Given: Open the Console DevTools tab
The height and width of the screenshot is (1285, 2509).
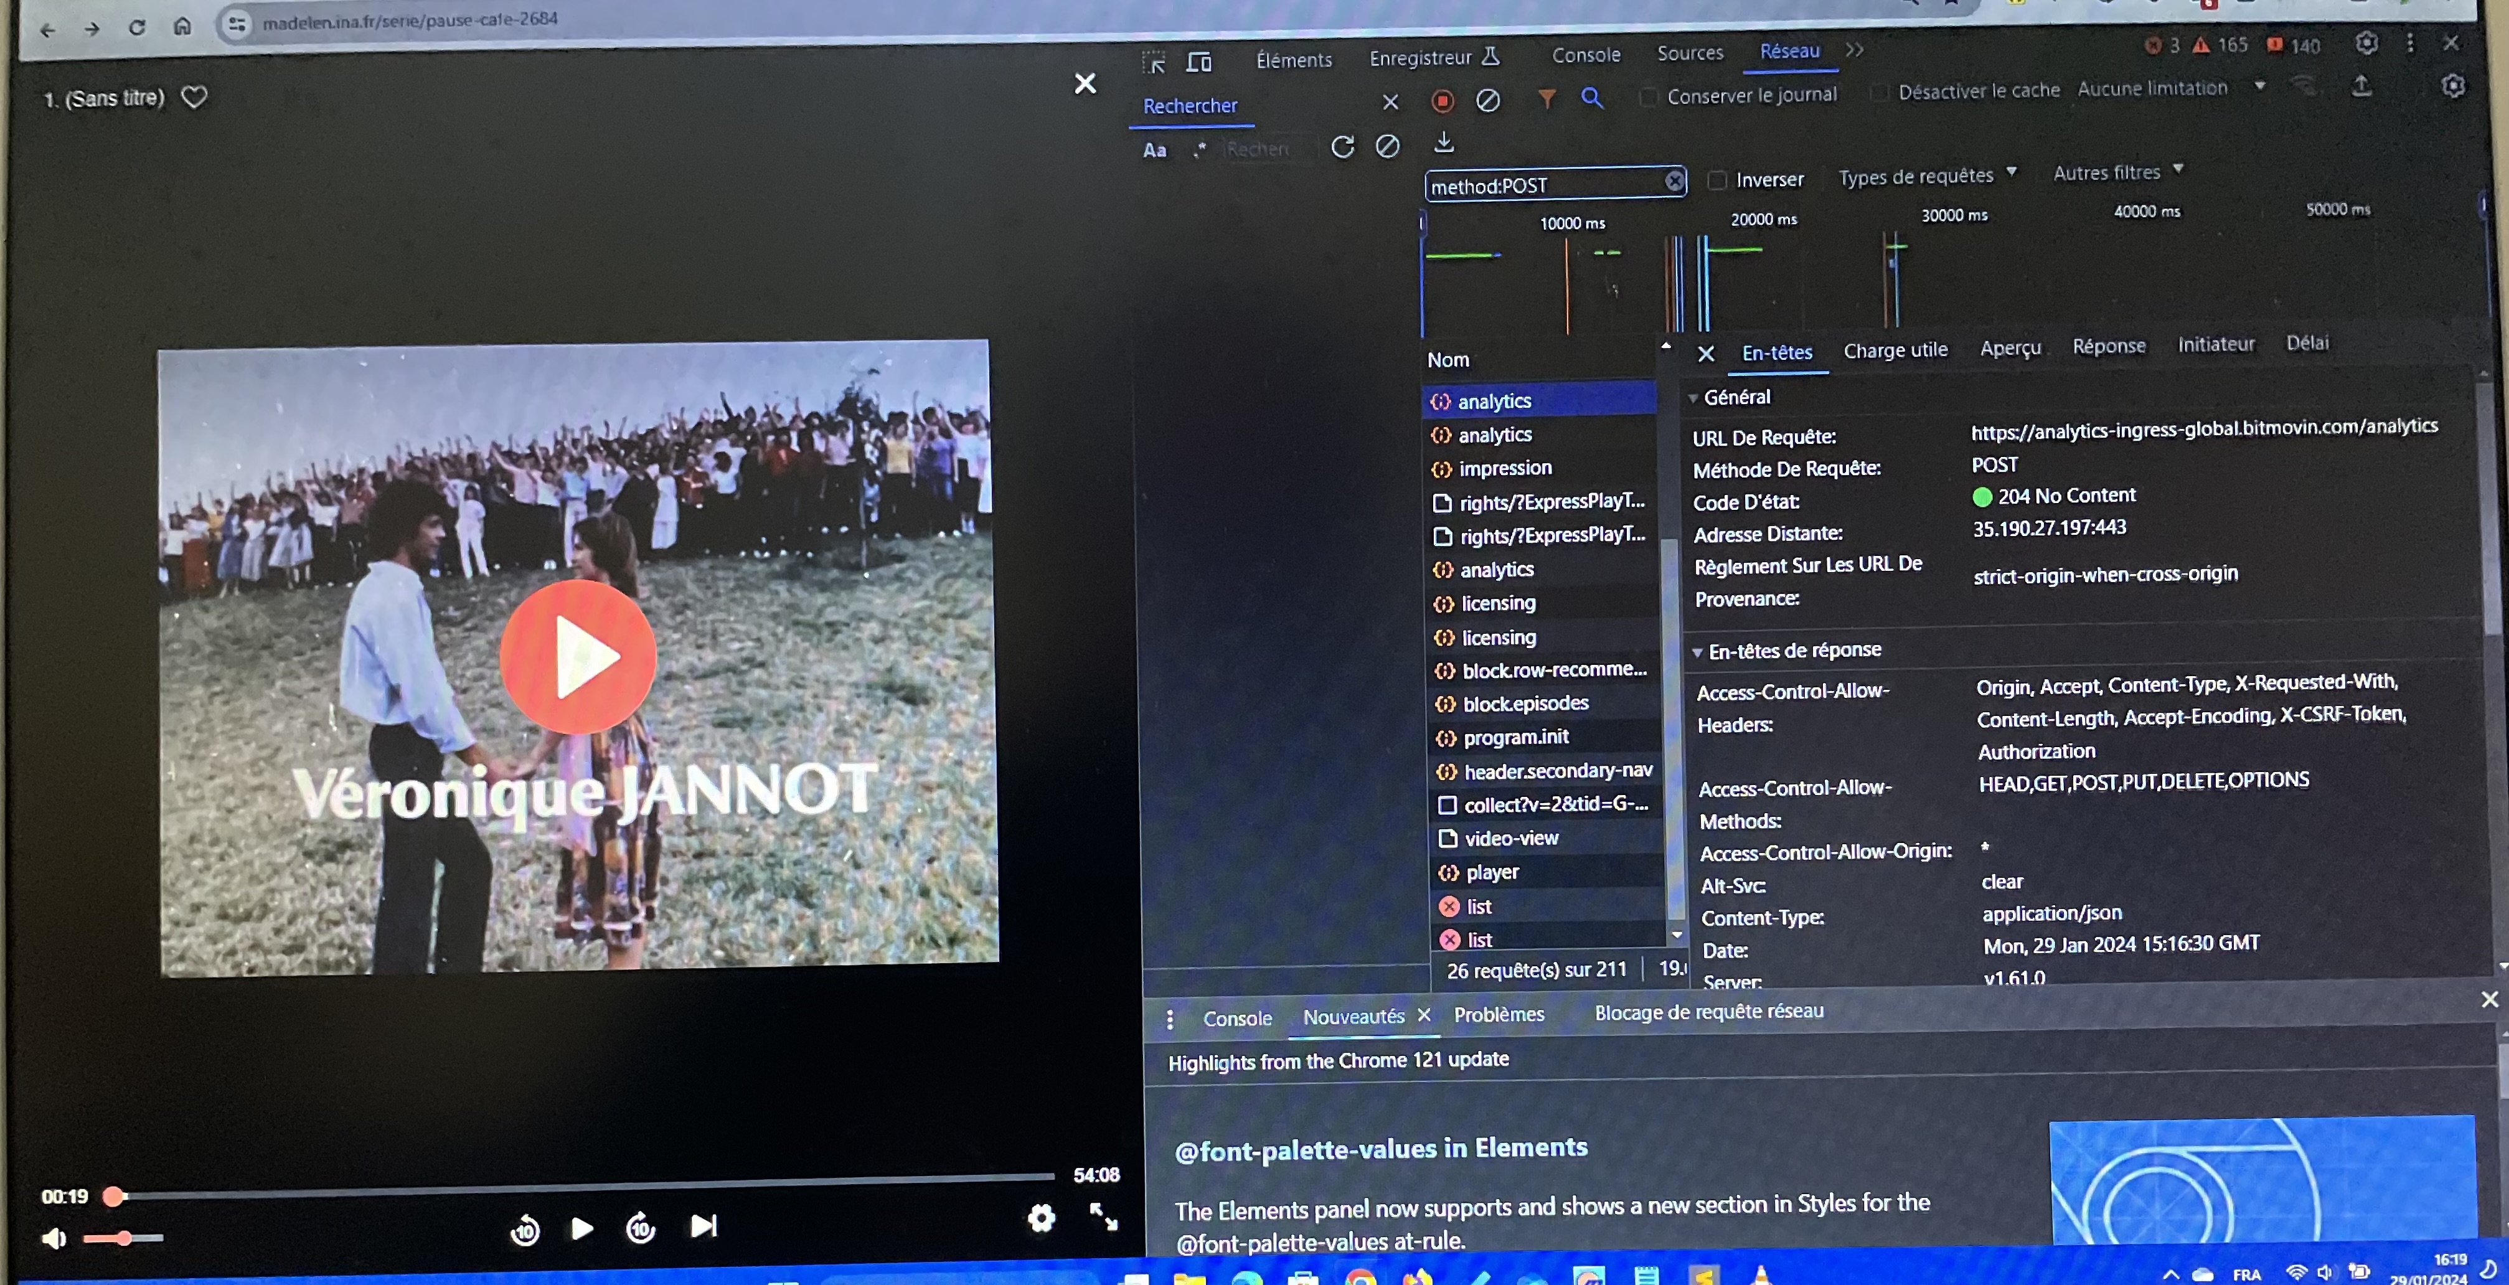Looking at the screenshot, I should coord(1586,55).
